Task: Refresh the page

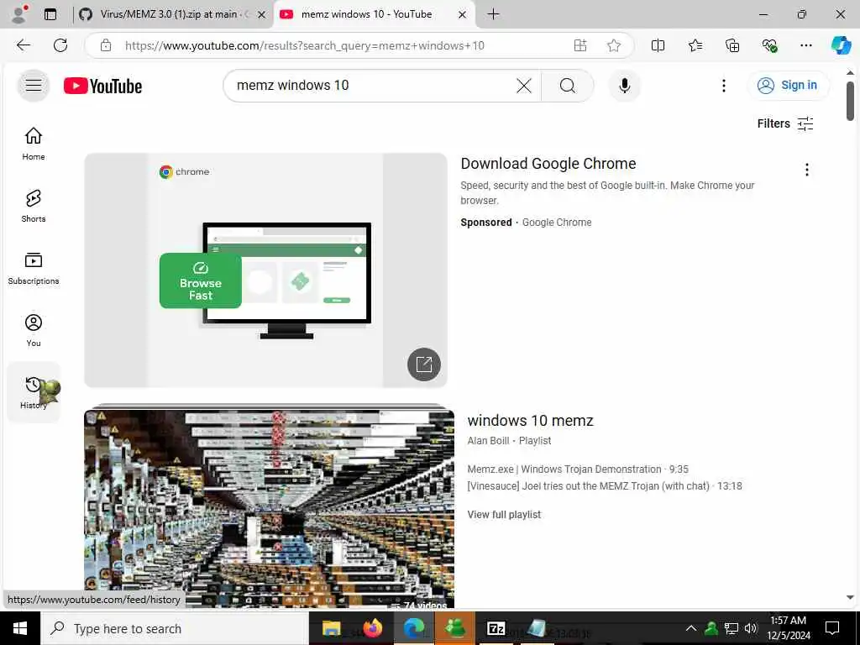Action: point(60,45)
